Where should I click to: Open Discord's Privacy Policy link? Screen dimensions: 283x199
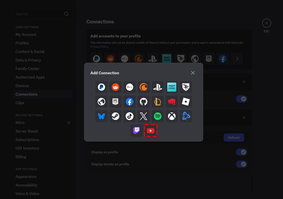99,46
